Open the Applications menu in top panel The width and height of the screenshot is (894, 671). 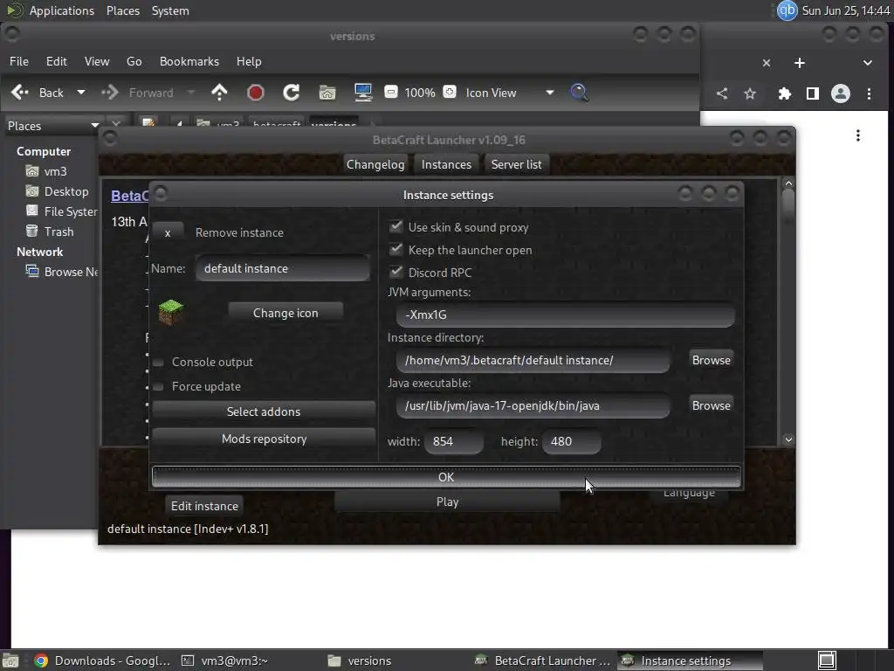coord(62,10)
